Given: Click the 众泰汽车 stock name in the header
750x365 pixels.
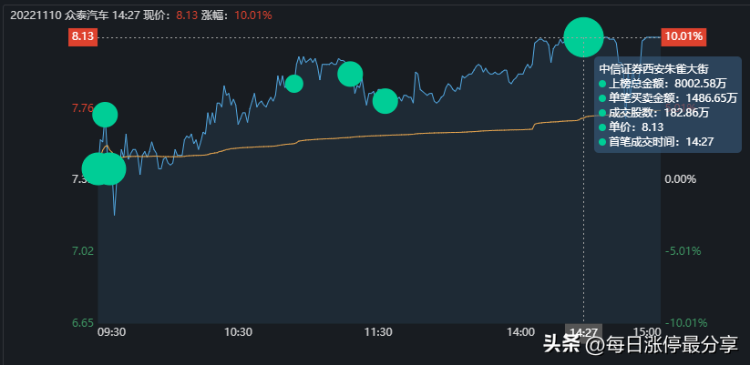Looking at the screenshot, I should [x=89, y=15].
